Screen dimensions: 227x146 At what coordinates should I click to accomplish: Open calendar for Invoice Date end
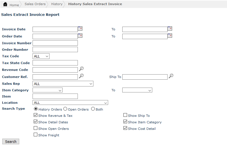point(170,29)
